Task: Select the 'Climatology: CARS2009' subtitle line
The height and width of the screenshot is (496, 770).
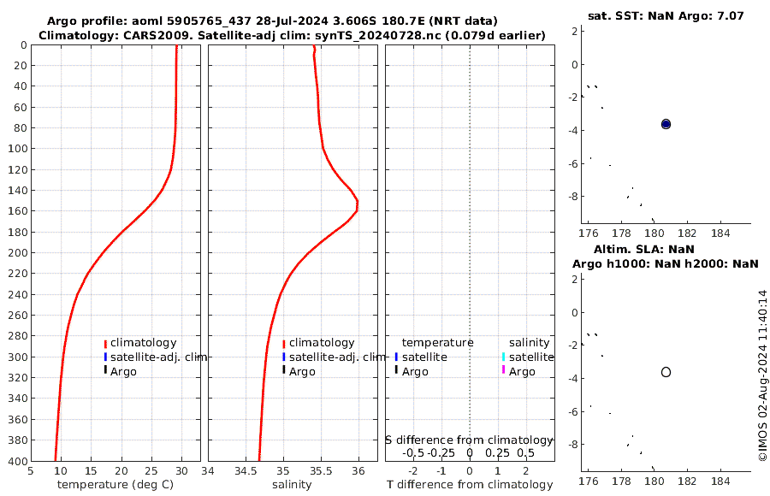Action: (x=292, y=36)
